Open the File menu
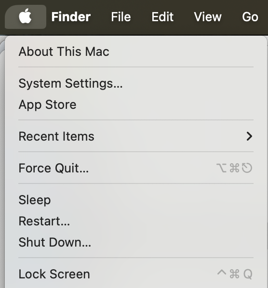 (121, 17)
